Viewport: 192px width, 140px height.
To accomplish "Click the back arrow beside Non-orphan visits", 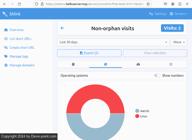I will tap(63, 28).
